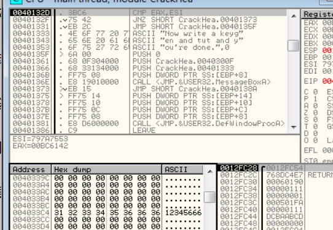Select the EAX register
333x230 pixels.
click(318, 23)
